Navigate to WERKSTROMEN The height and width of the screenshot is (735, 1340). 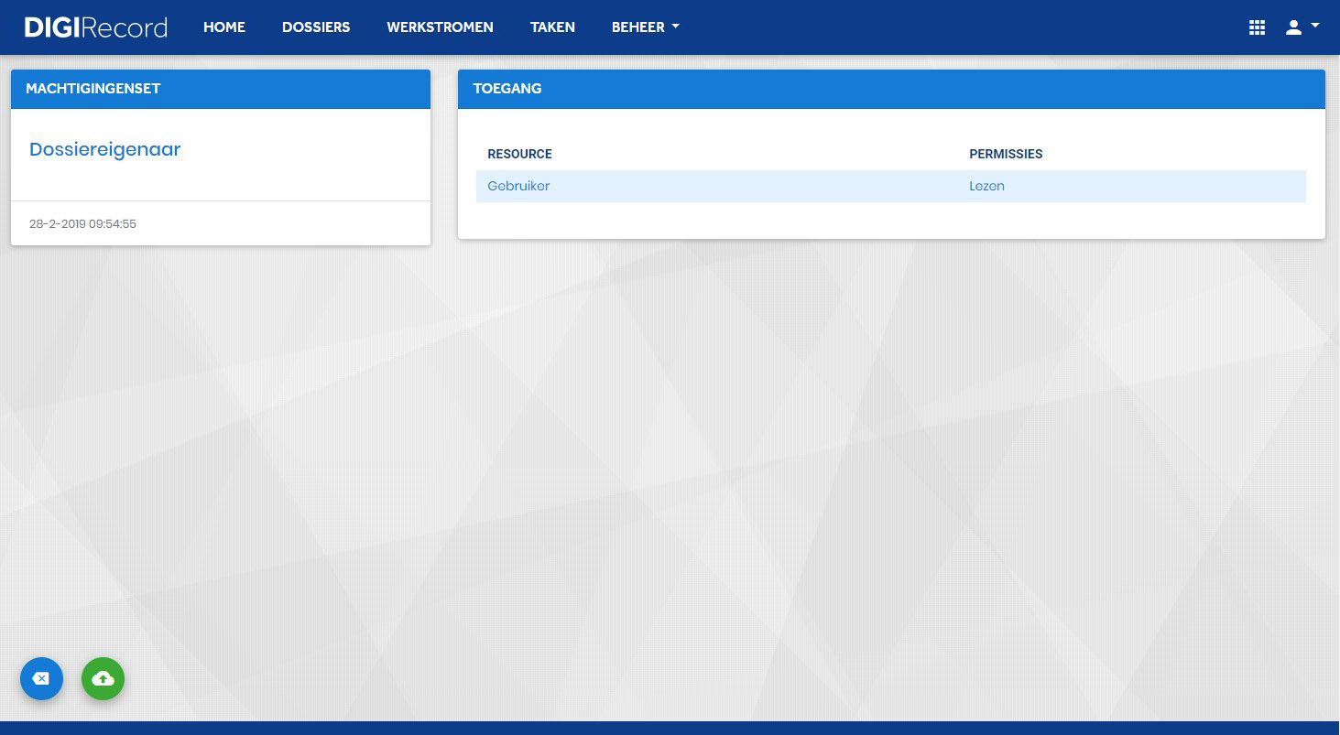[x=440, y=27]
